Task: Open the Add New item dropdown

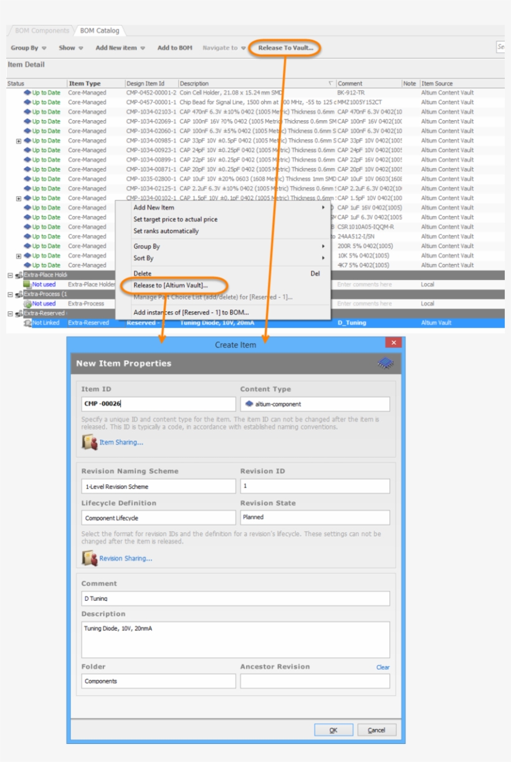Action: click(120, 48)
